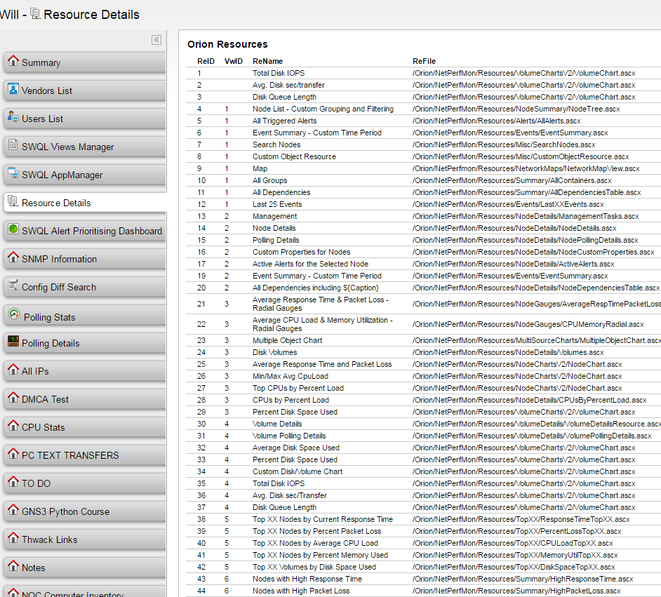The image size is (661, 597).
Task: Click the ReID column header
Action: coord(206,61)
